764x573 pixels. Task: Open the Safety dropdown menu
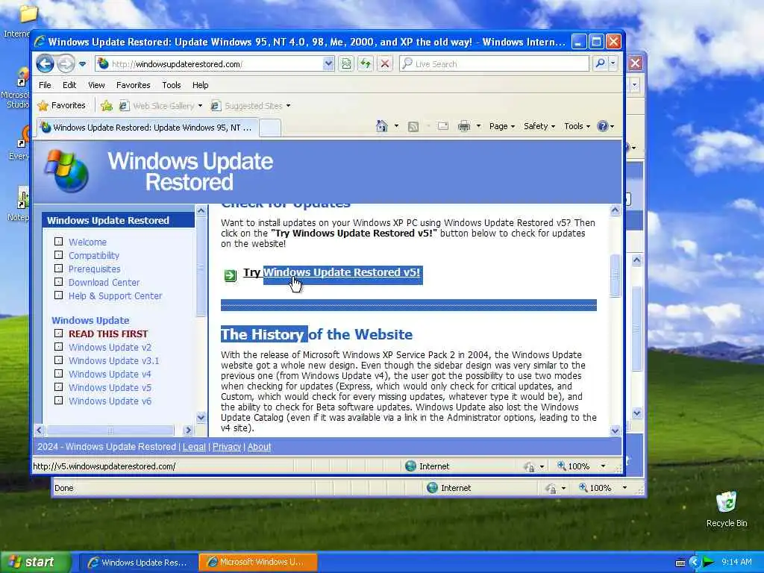click(539, 126)
